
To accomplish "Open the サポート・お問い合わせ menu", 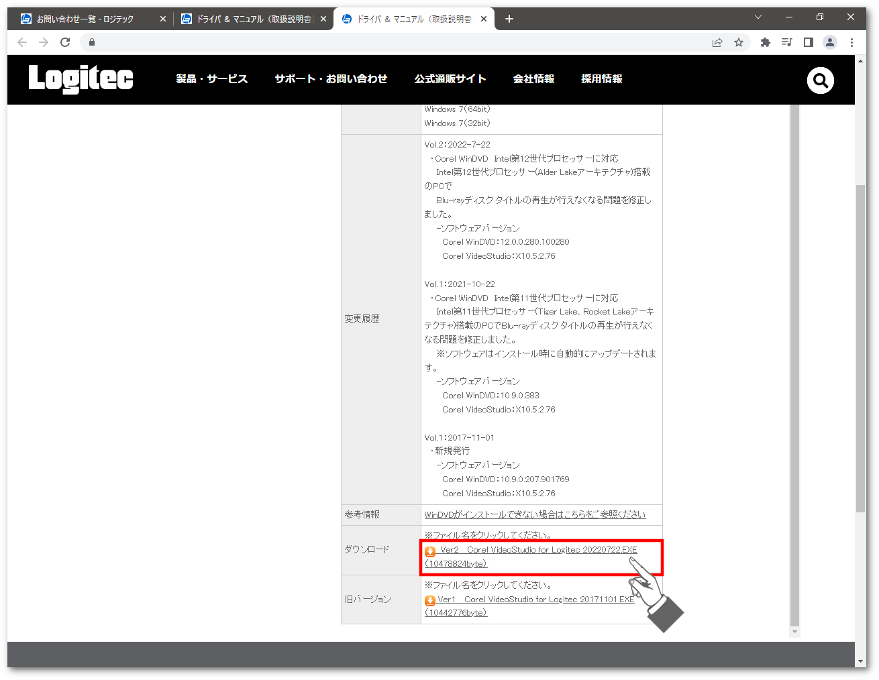I will tap(331, 79).
